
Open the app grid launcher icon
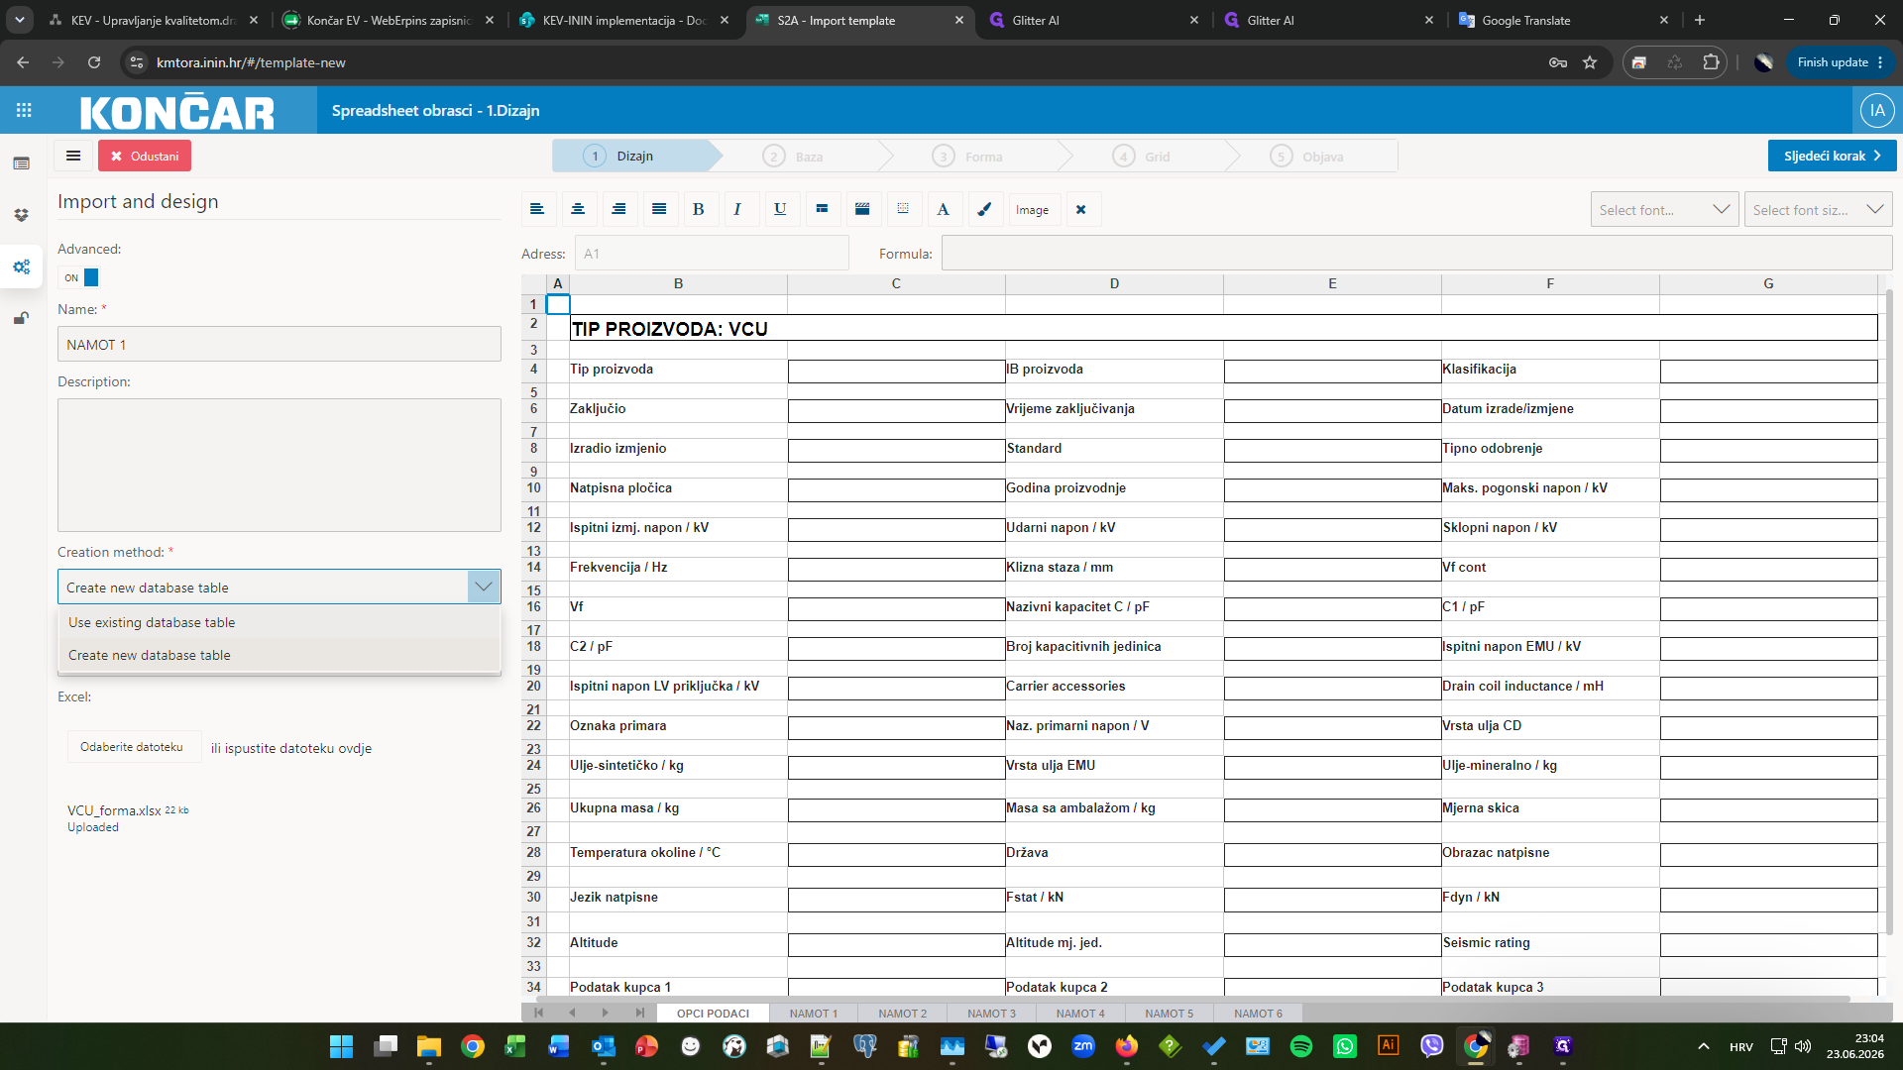tap(24, 110)
